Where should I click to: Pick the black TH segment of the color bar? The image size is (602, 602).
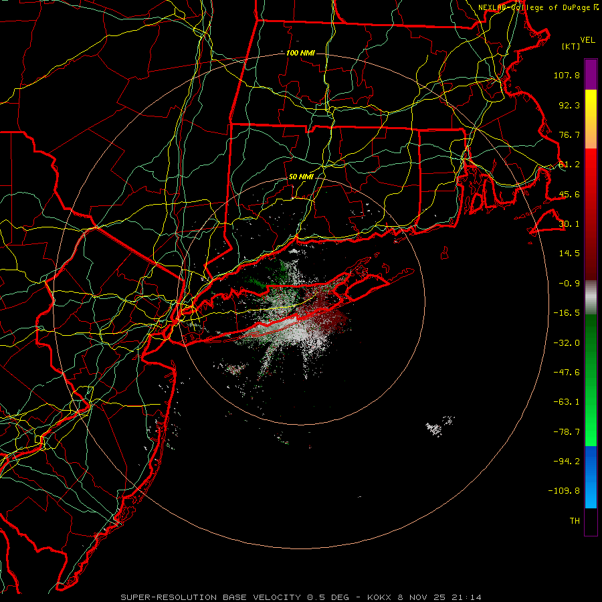pos(591,521)
